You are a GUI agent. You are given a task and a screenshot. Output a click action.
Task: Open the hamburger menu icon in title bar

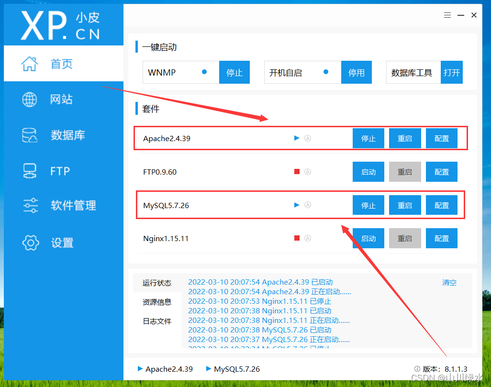tap(447, 15)
